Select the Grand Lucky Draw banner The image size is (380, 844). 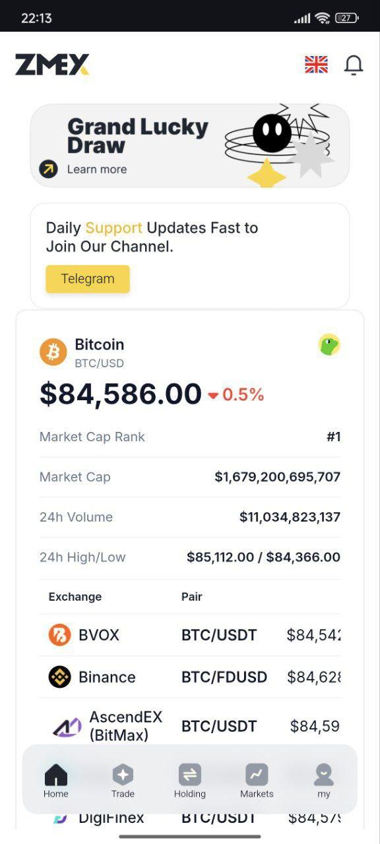click(190, 146)
